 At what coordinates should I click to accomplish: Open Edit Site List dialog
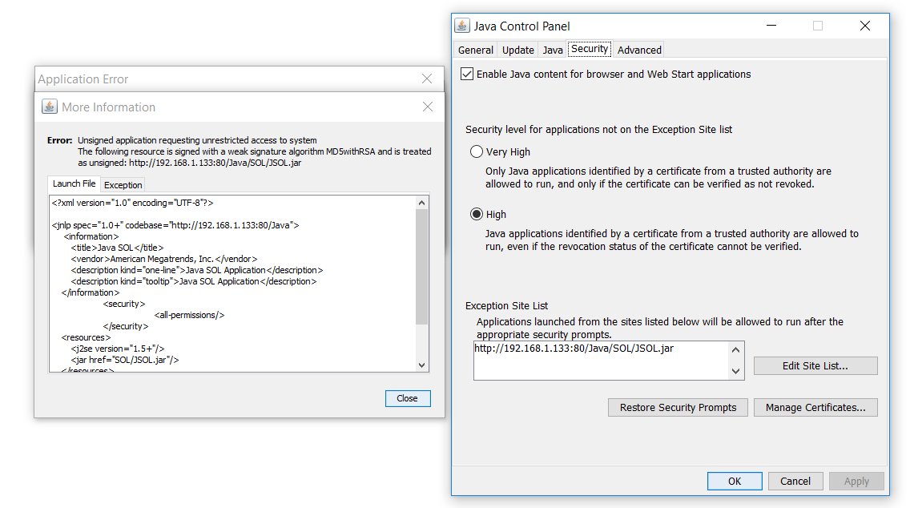(815, 365)
